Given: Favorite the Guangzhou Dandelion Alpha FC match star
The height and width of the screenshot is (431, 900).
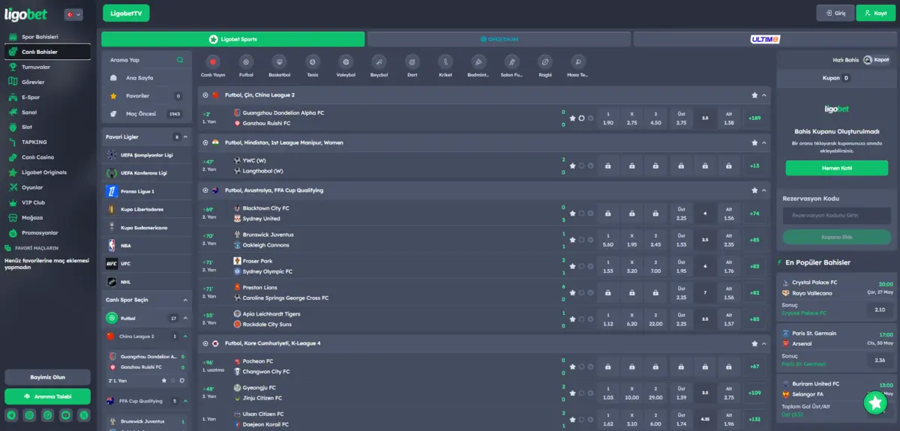Looking at the screenshot, I should tap(572, 118).
